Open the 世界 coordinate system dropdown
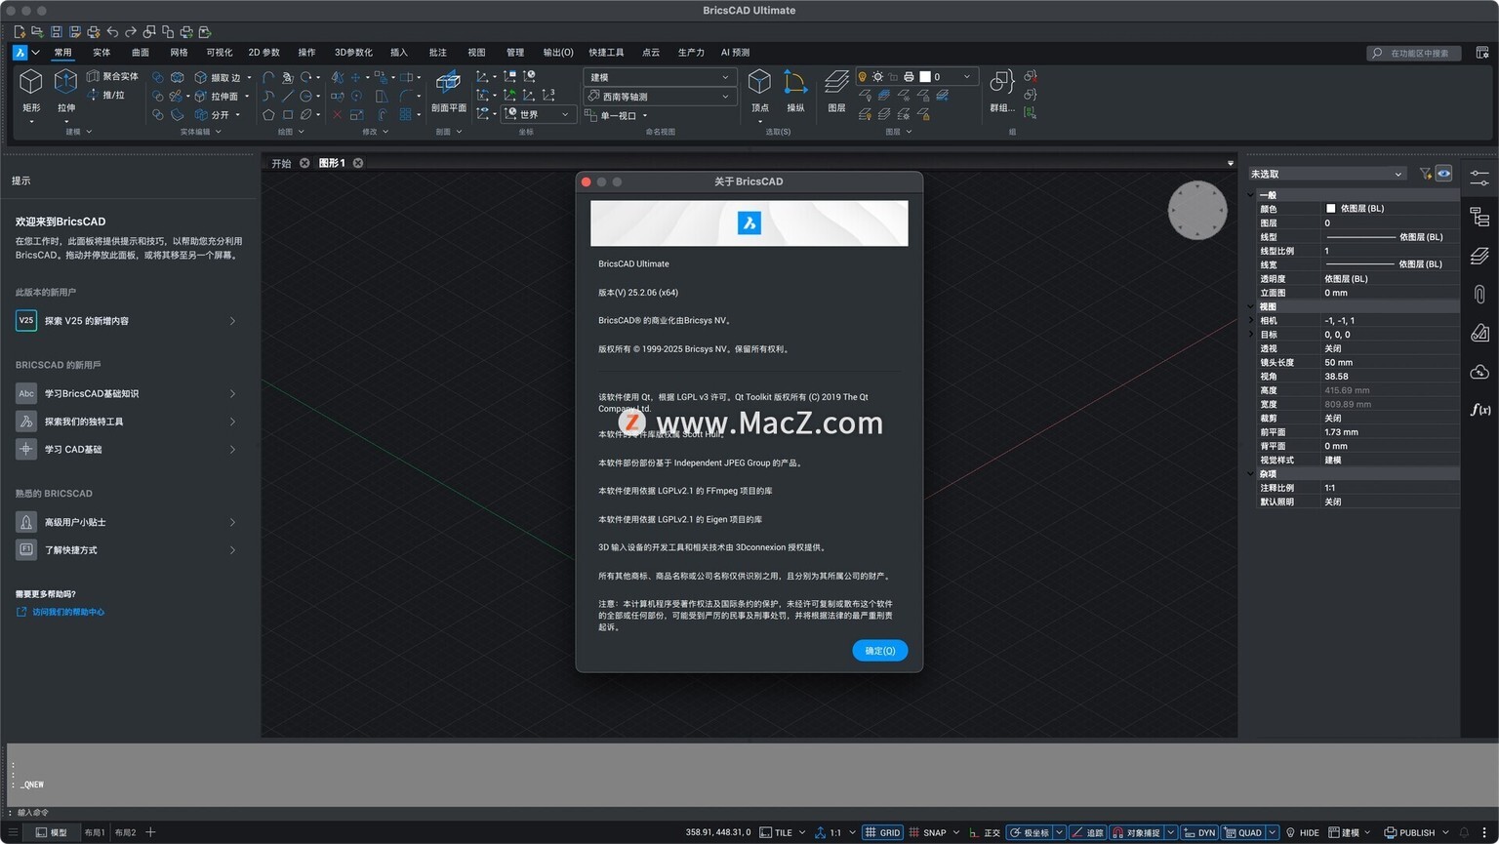Image resolution: width=1499 pixels, height=844 pixels. pyautogui.click(x=537, y=114)
